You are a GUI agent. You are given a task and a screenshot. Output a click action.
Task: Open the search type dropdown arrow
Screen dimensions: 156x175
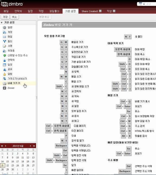coord(144,4)
